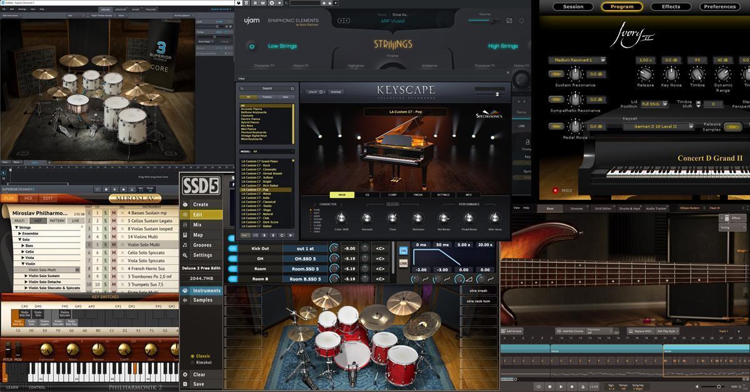
Task: Adjust the Volume slider in UJAM Strings
Action: click(x=492, y=21)
